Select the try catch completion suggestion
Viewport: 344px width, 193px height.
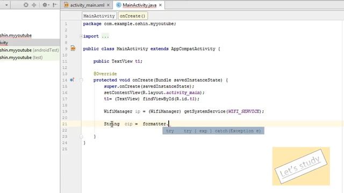tap(213, 131)
